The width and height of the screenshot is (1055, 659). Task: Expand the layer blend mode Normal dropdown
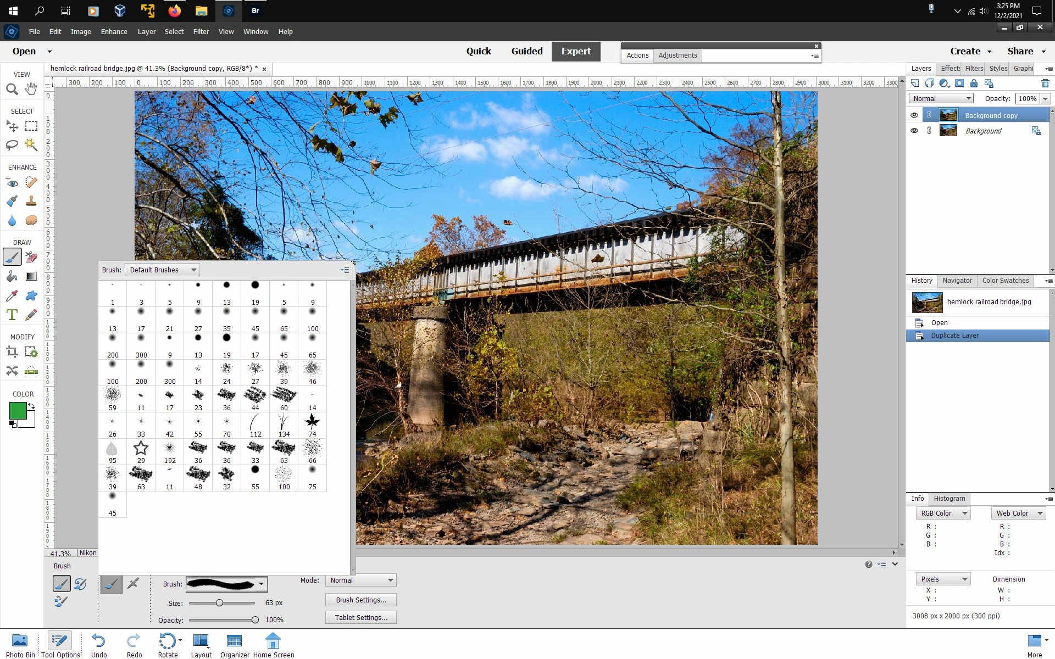click(942, 99)
